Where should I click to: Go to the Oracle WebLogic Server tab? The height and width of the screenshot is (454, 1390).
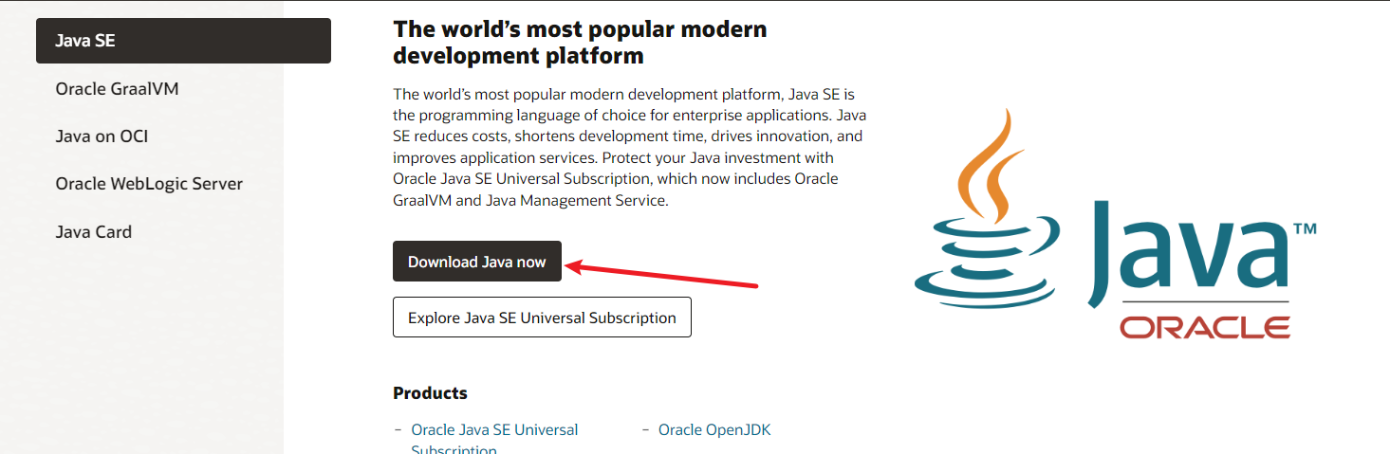click(x=149, y=184)
